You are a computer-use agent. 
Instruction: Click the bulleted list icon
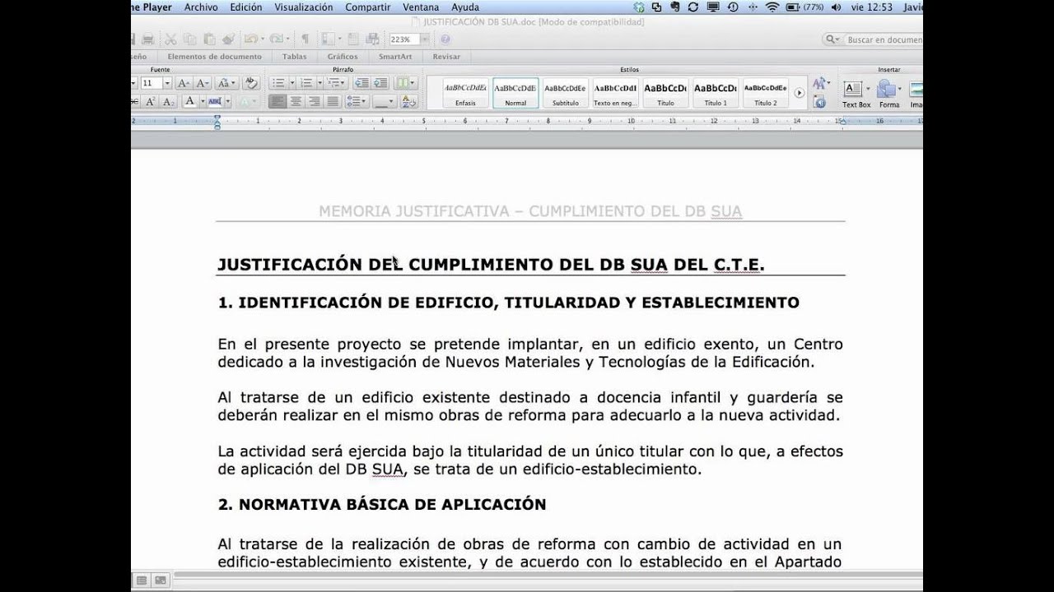pos(278,83)
